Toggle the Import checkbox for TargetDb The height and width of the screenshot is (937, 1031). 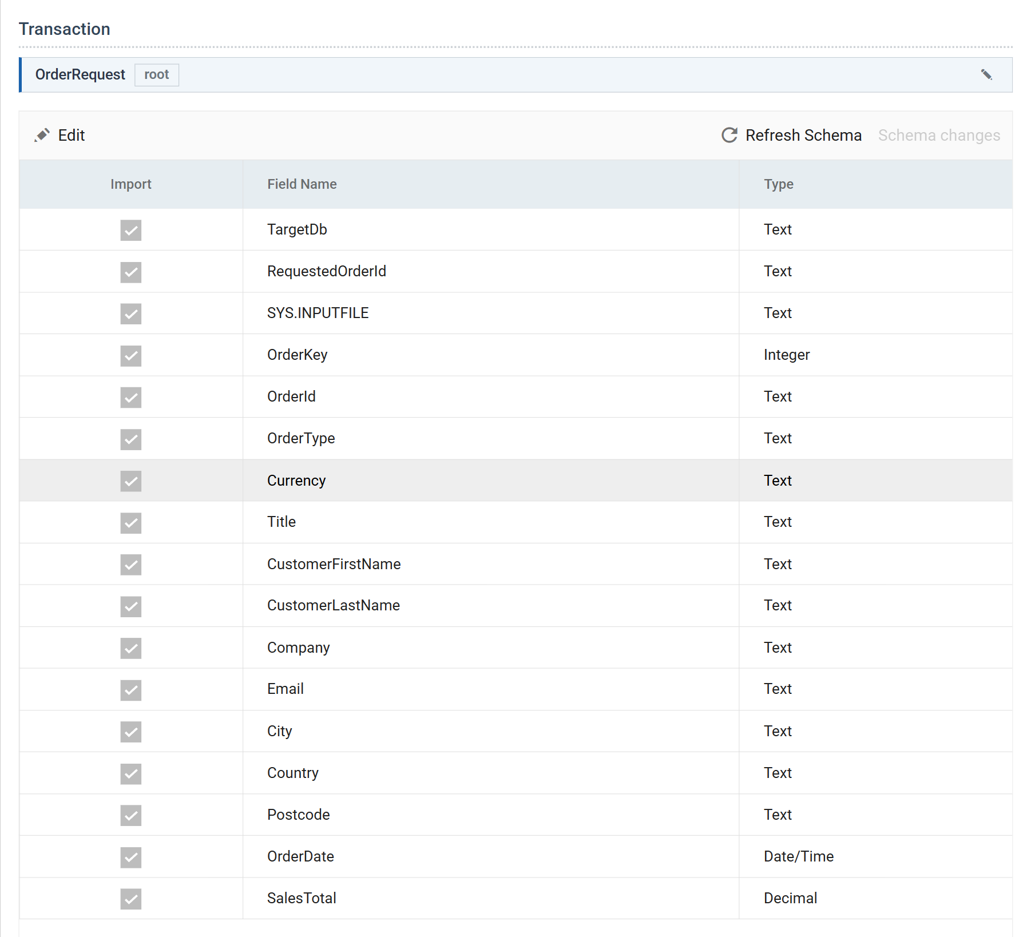point(131,230)
